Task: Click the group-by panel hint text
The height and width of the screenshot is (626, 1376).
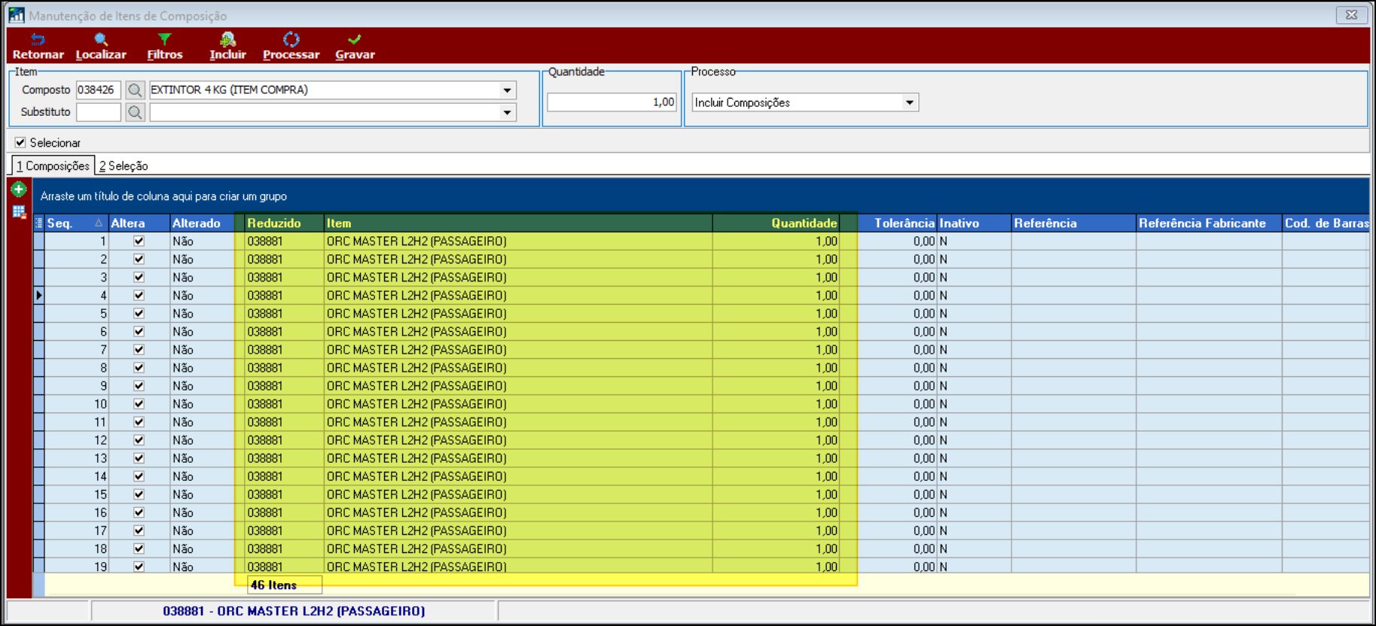Action: click(x=163, y=196)
